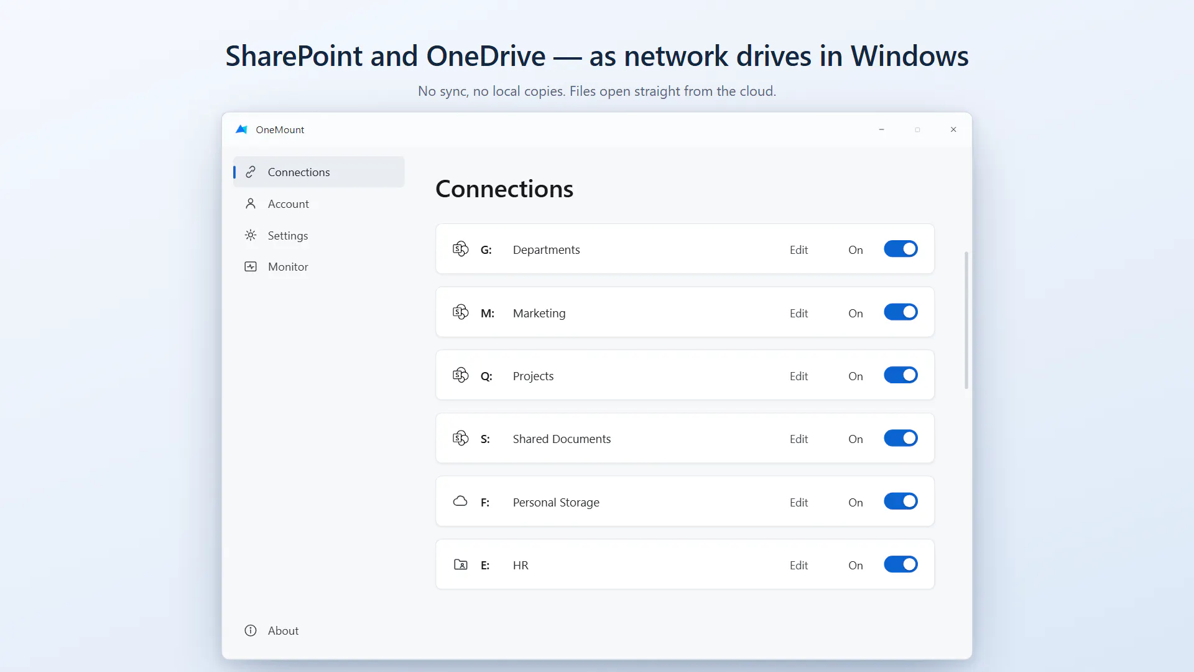Click the folder icon on HR row
The image size is (1194, 672).
(x=460, y=564)
